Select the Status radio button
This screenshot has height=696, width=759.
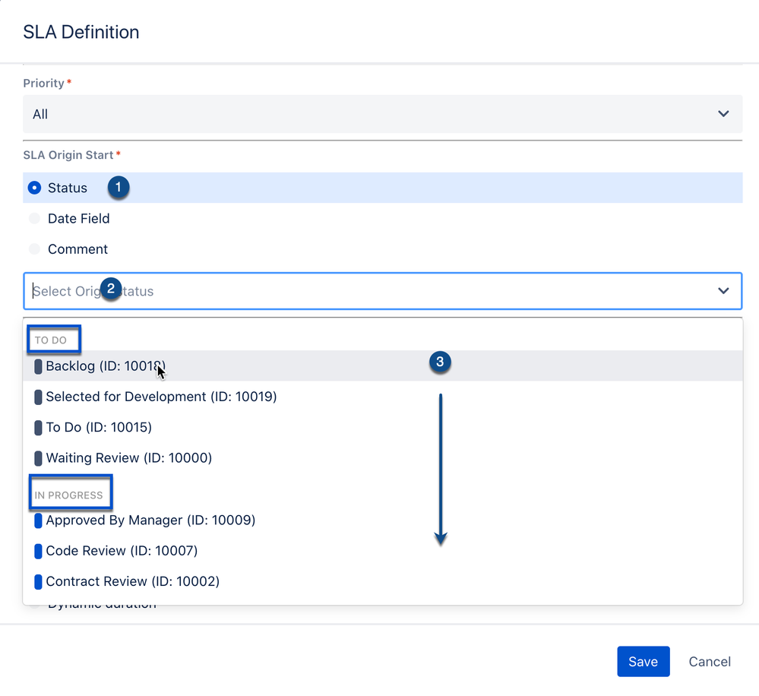point(33,188)
